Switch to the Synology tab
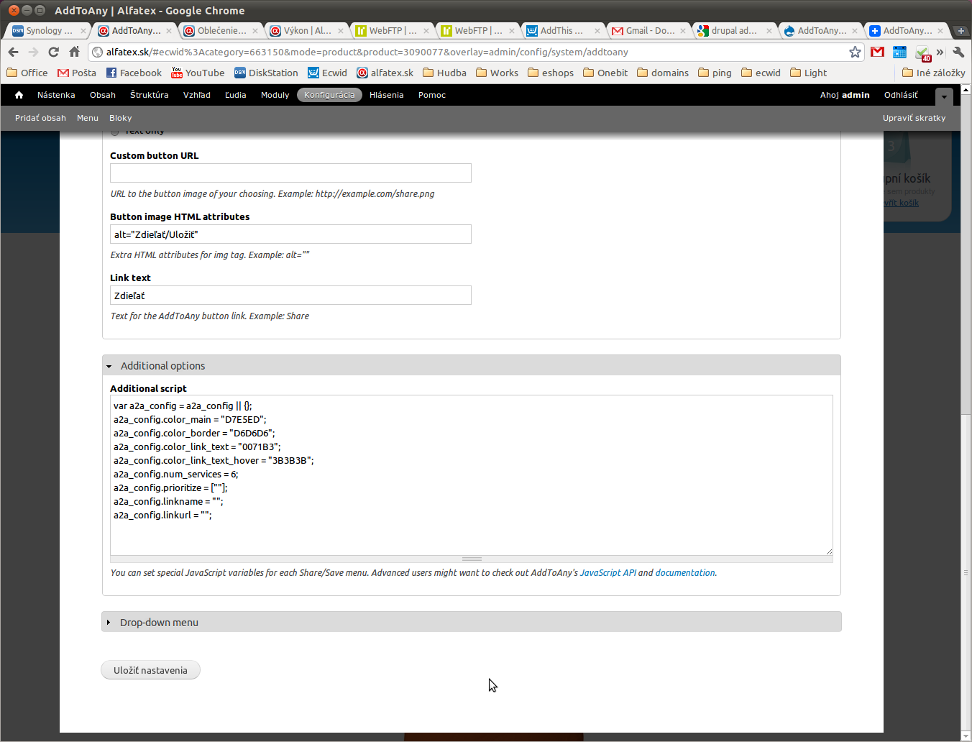 [49, 31]
